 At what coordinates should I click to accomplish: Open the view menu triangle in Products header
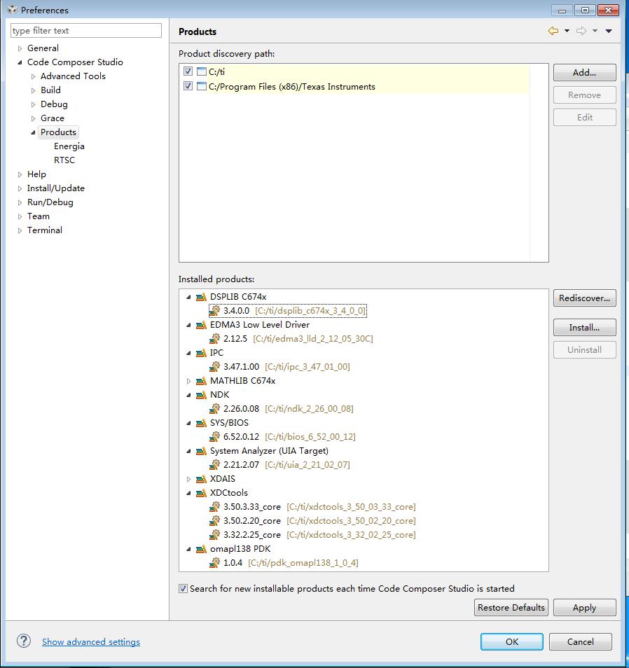pos(609,31)
